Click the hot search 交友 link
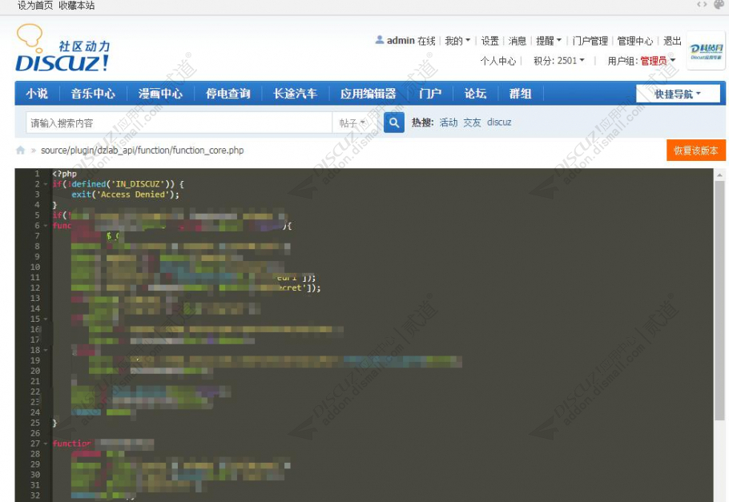This screenshot has width=729, height=502. pos(472,122)
